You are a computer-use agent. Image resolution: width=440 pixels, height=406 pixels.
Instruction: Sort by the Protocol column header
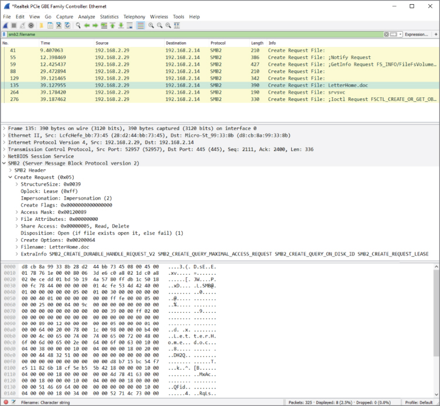coord(229,43)
